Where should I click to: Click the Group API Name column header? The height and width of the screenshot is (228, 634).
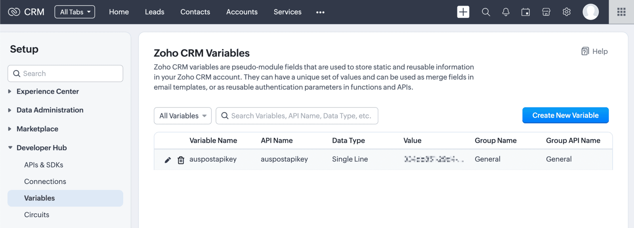[x=573, y=140]
